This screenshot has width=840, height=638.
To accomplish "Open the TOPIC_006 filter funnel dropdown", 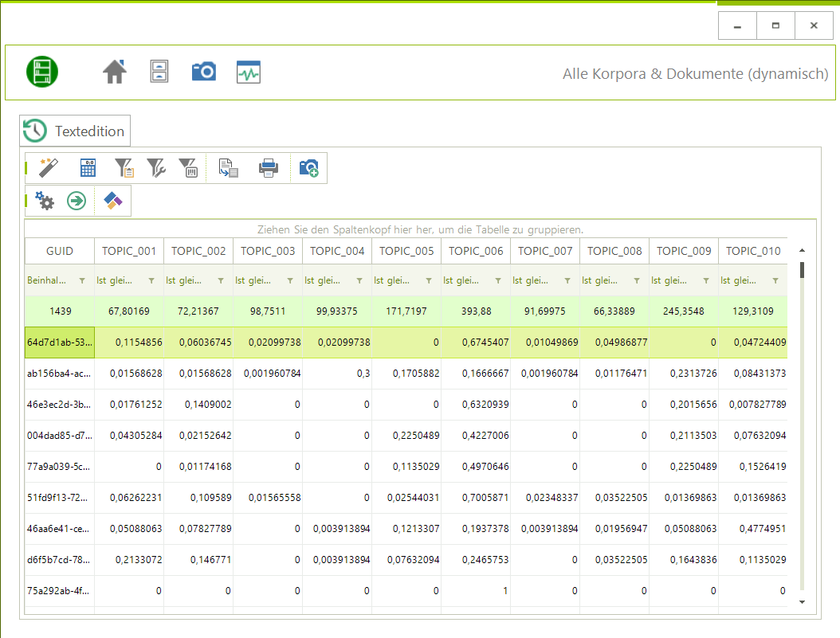I will [x=498, y=280].
